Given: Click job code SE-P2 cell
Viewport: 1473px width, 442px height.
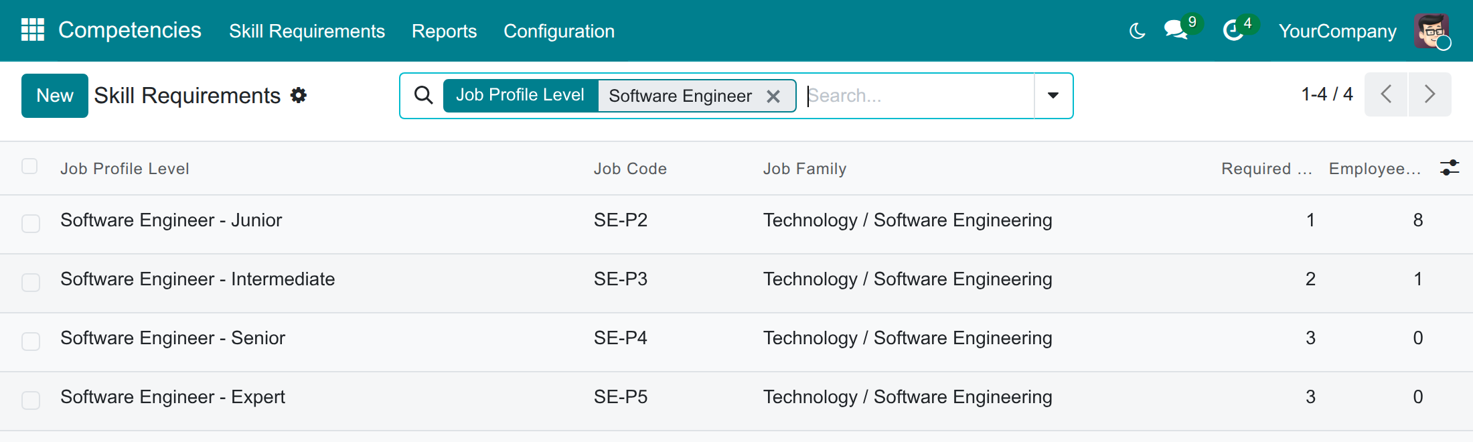Looking at the screenshot, I should [621, 220].
